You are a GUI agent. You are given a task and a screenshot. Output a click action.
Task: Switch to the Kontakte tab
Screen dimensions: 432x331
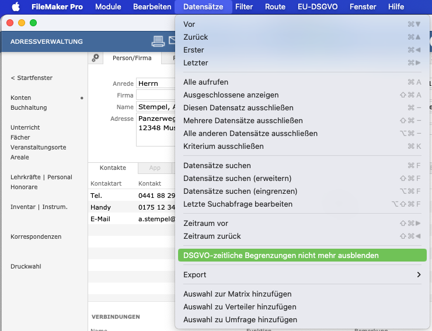tap(113, 168)
